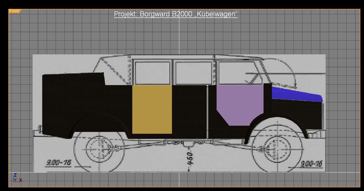This screenshot has width=364, height=191.
Task: Click the project title text "Borgward B2000"
Action: (166, 14)
